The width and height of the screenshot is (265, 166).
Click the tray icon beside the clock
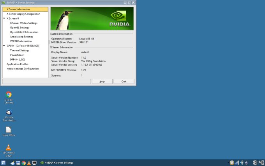(246, 163)
